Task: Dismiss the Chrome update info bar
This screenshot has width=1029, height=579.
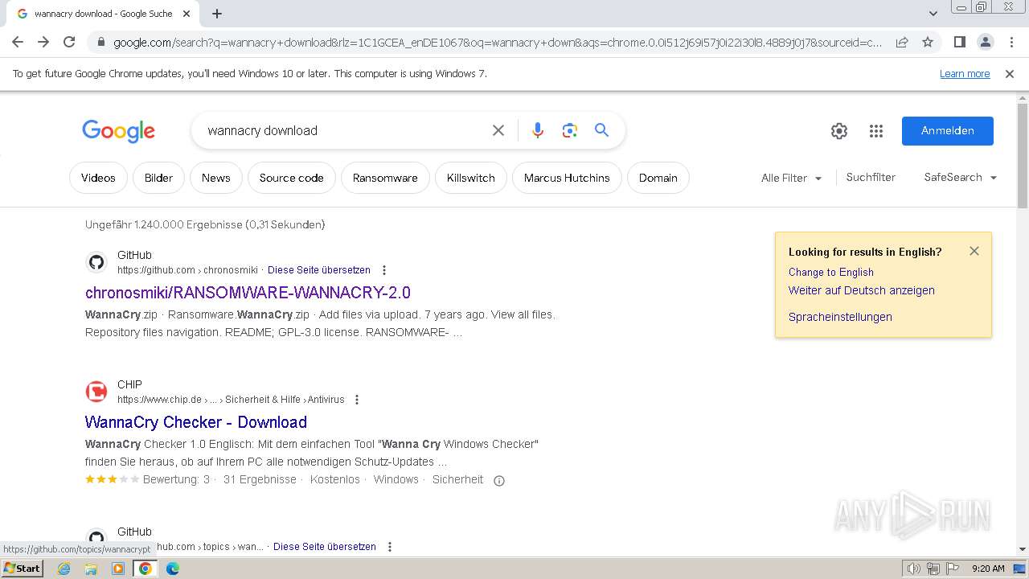Action: click(1010, 74)
